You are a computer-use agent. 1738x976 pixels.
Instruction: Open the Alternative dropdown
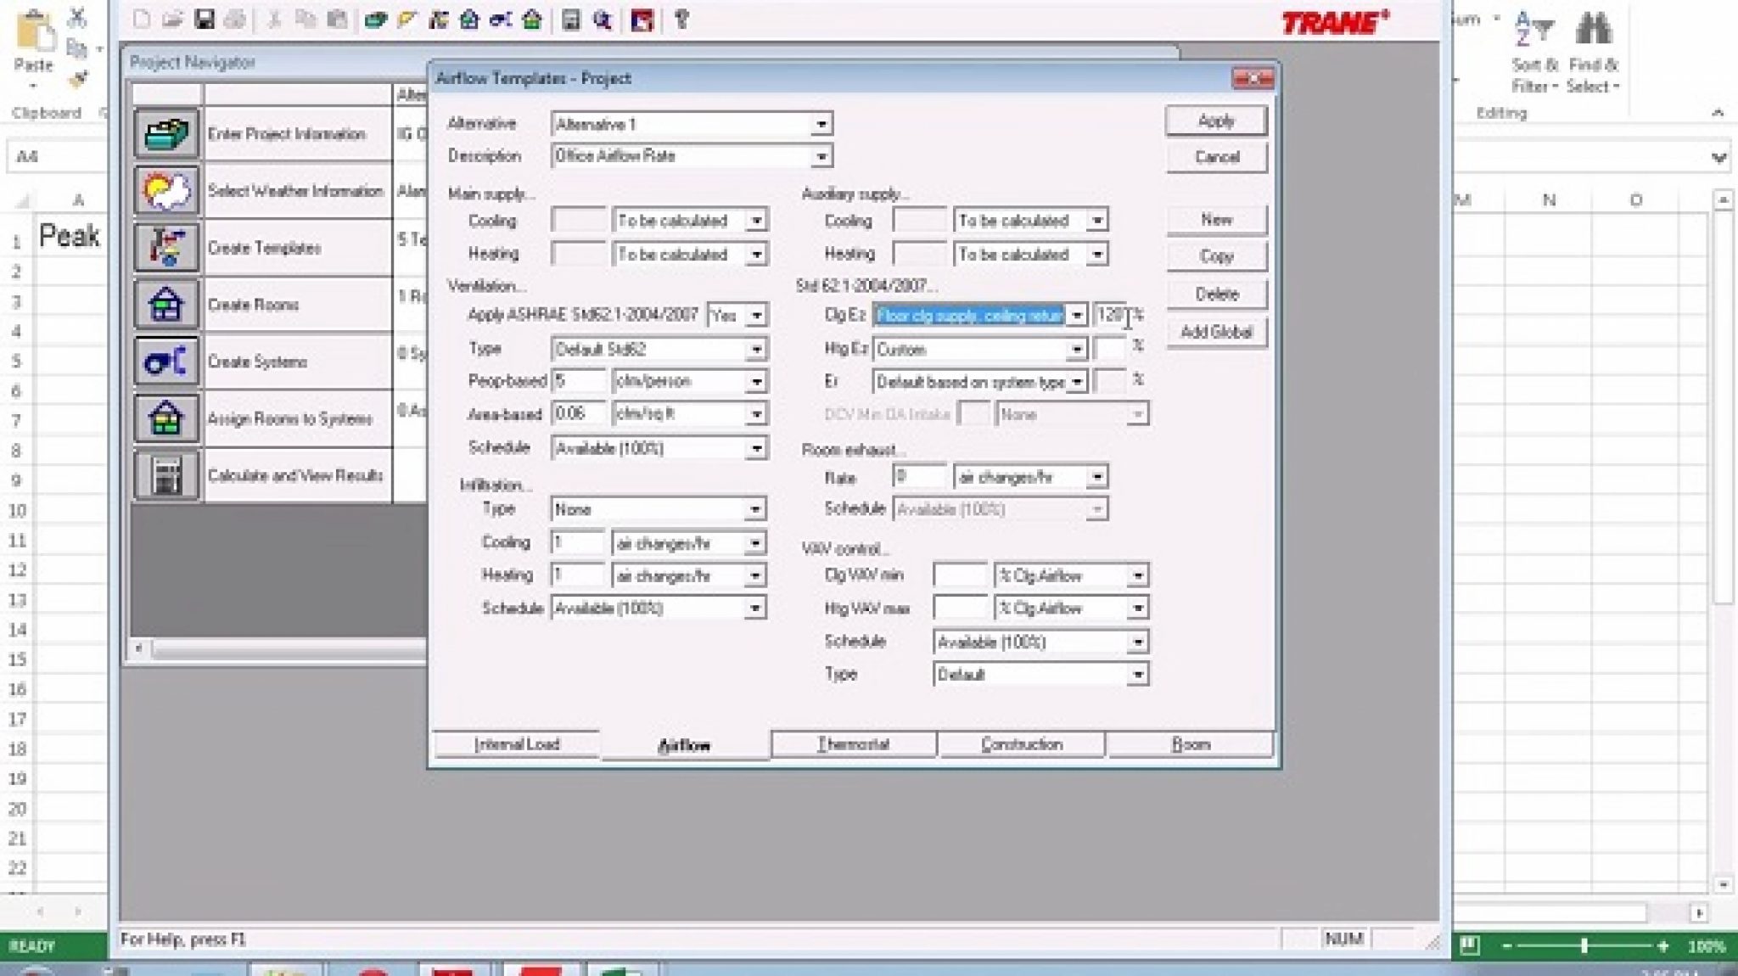point(821,123)
